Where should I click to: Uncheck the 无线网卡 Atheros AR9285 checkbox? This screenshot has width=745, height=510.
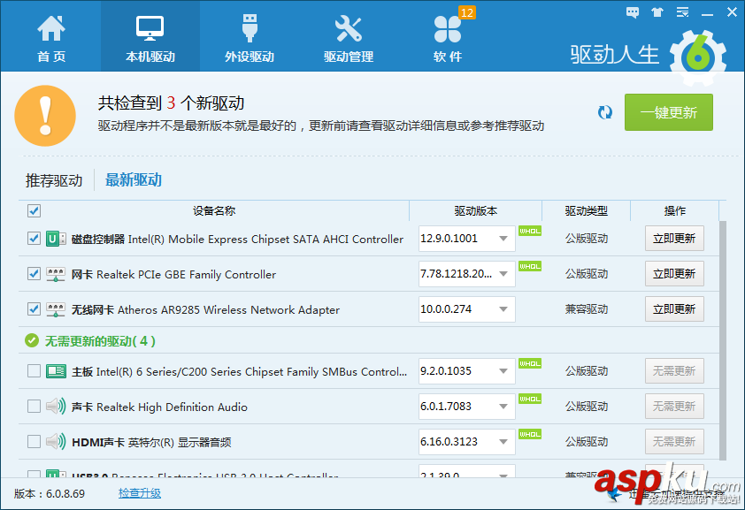[x=34, y=309]
